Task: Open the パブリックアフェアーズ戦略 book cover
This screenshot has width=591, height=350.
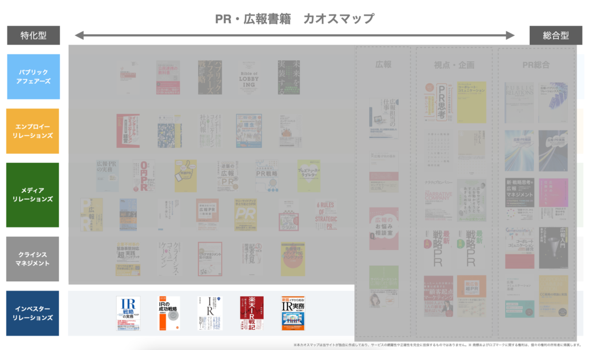Action: point(210,77)
